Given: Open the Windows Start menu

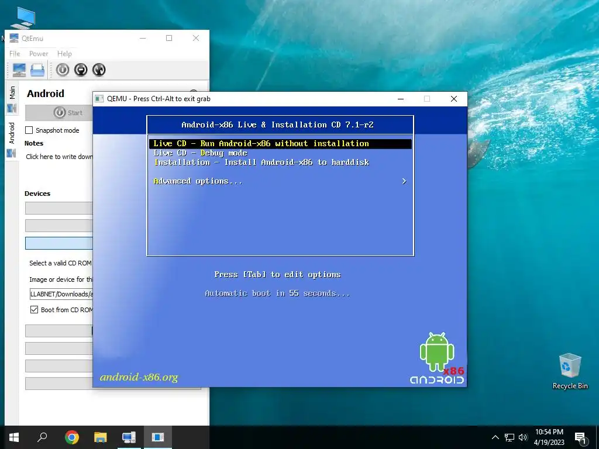Looking at the screenshot, I should tap(14, 437).
